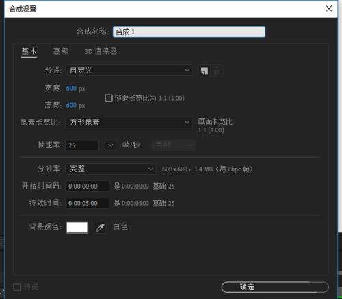Click the 画面长宽比 label text
The image size is (342, 299).
coord(216,121)
